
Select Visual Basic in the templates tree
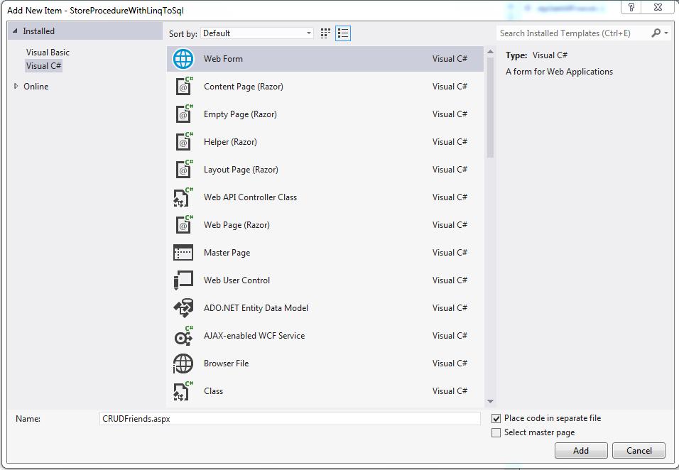(x=48, y=53)
